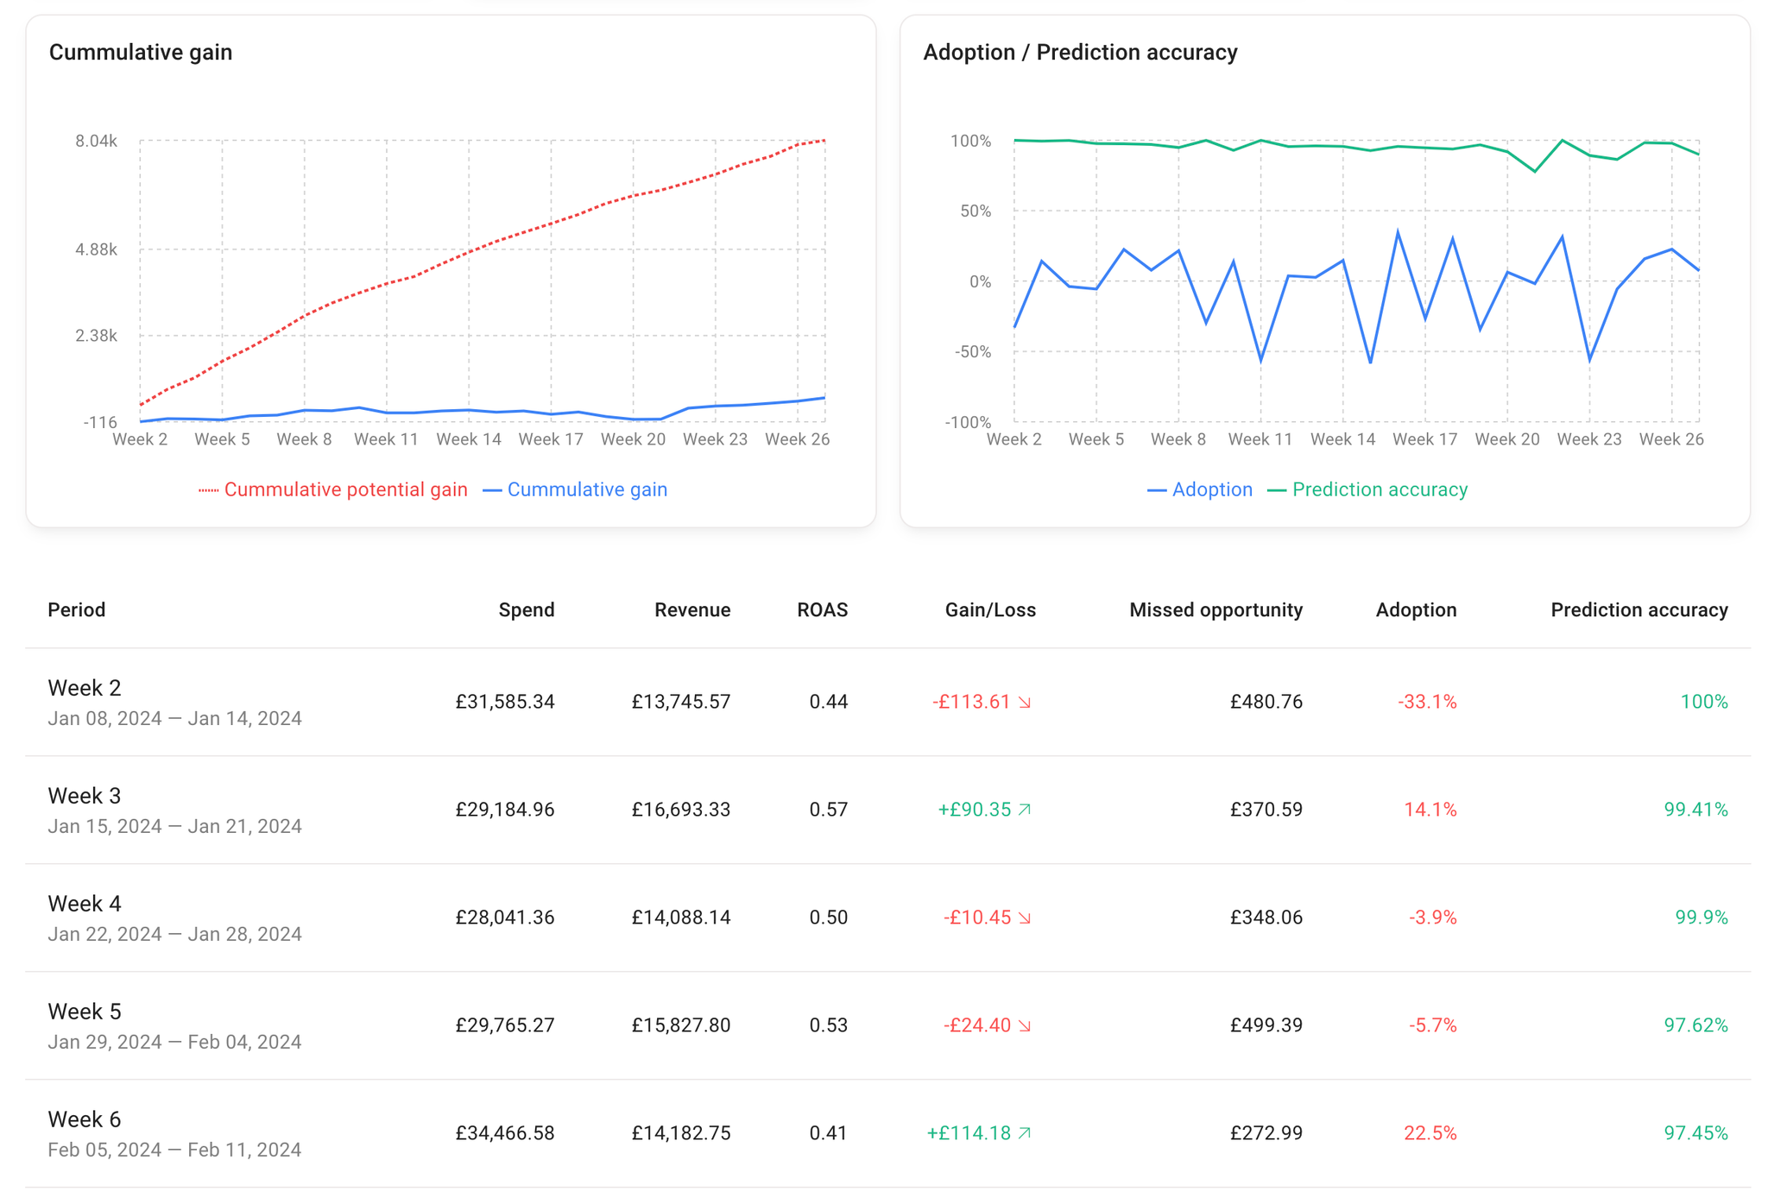Click the date range Jan 29, 2024 — Feb 04, 2024
Screen dimensions: 1768x1198
174,1042
